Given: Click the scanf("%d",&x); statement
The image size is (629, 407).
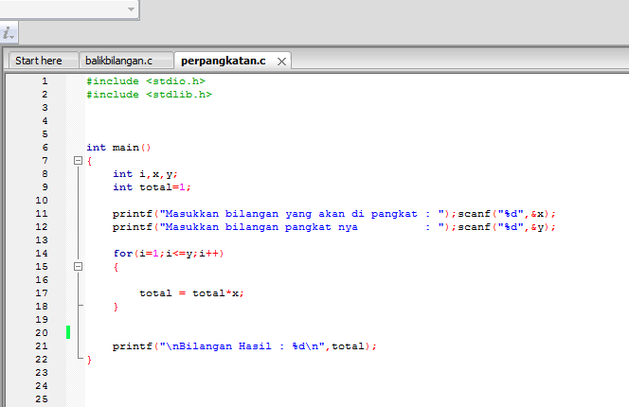Looking at the screenshot, I should point(508,214).
